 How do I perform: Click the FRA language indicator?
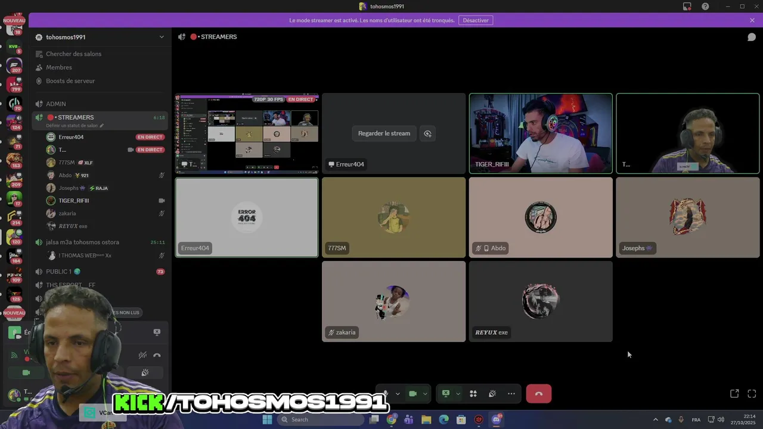pyautogui.click(x=696, y=419)
